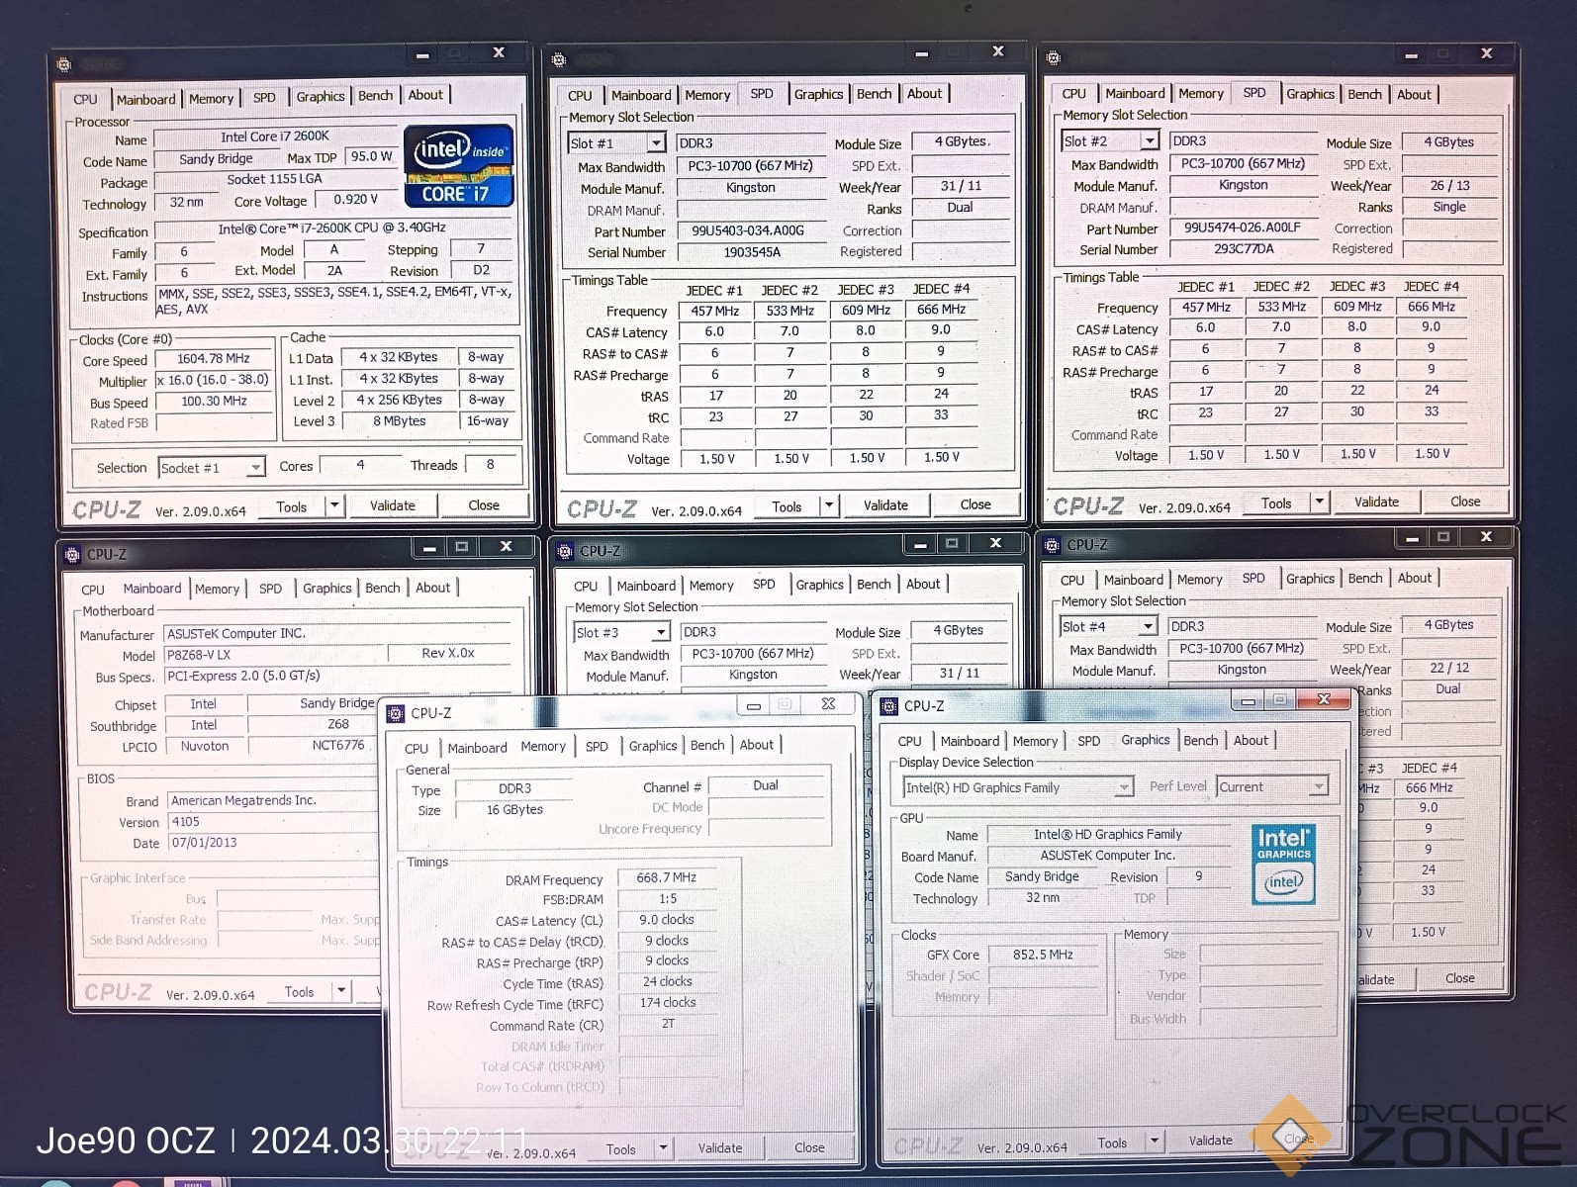Screen dimensions: 1577x1187
Task: Click the Intel Graphics logo badge
Action: click(1283, 864)
